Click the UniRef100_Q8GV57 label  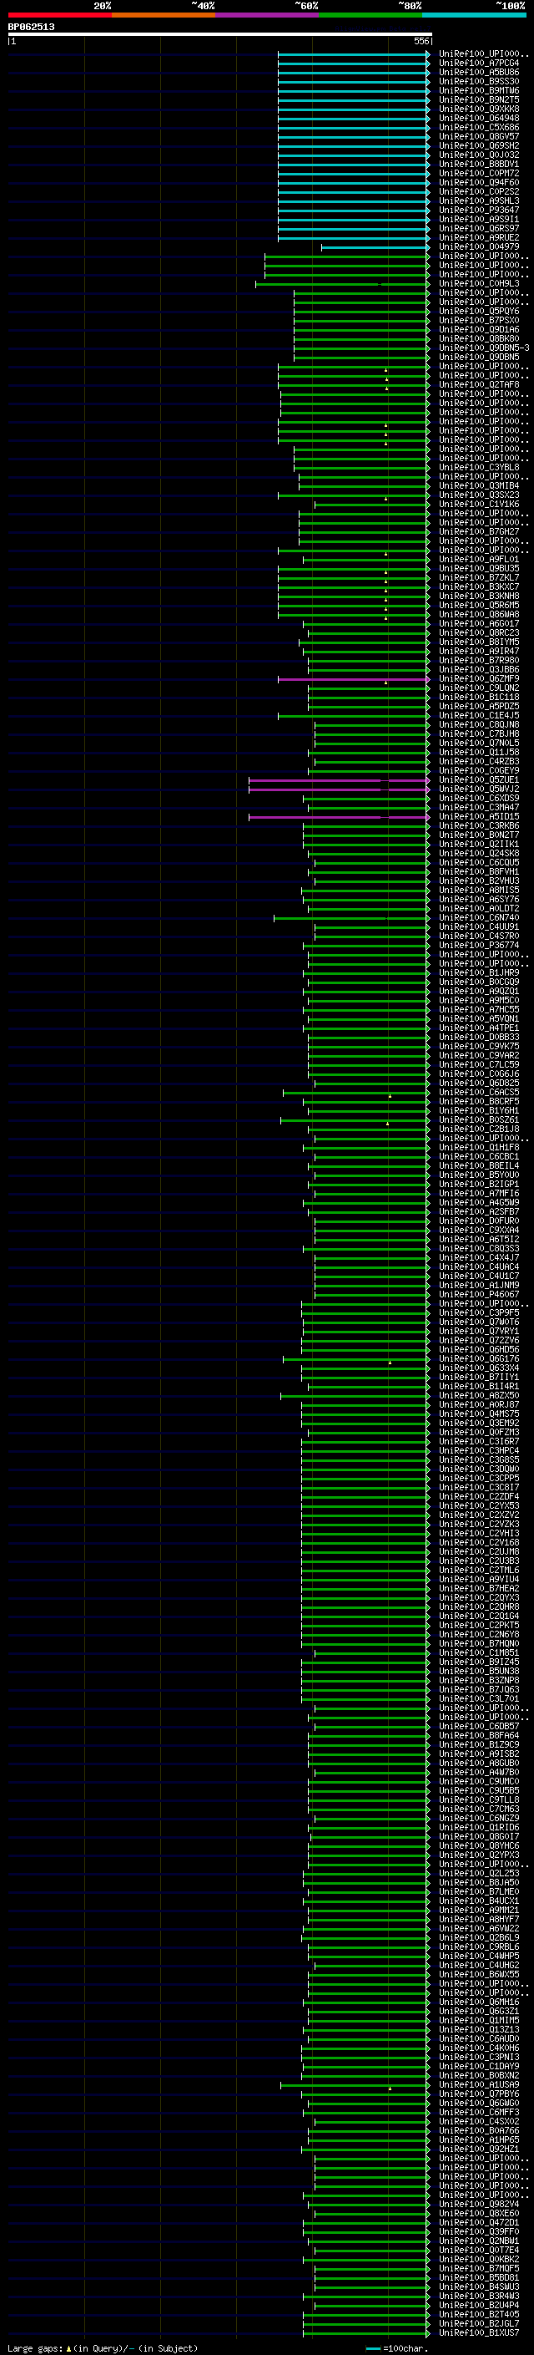tap(478, 136)
